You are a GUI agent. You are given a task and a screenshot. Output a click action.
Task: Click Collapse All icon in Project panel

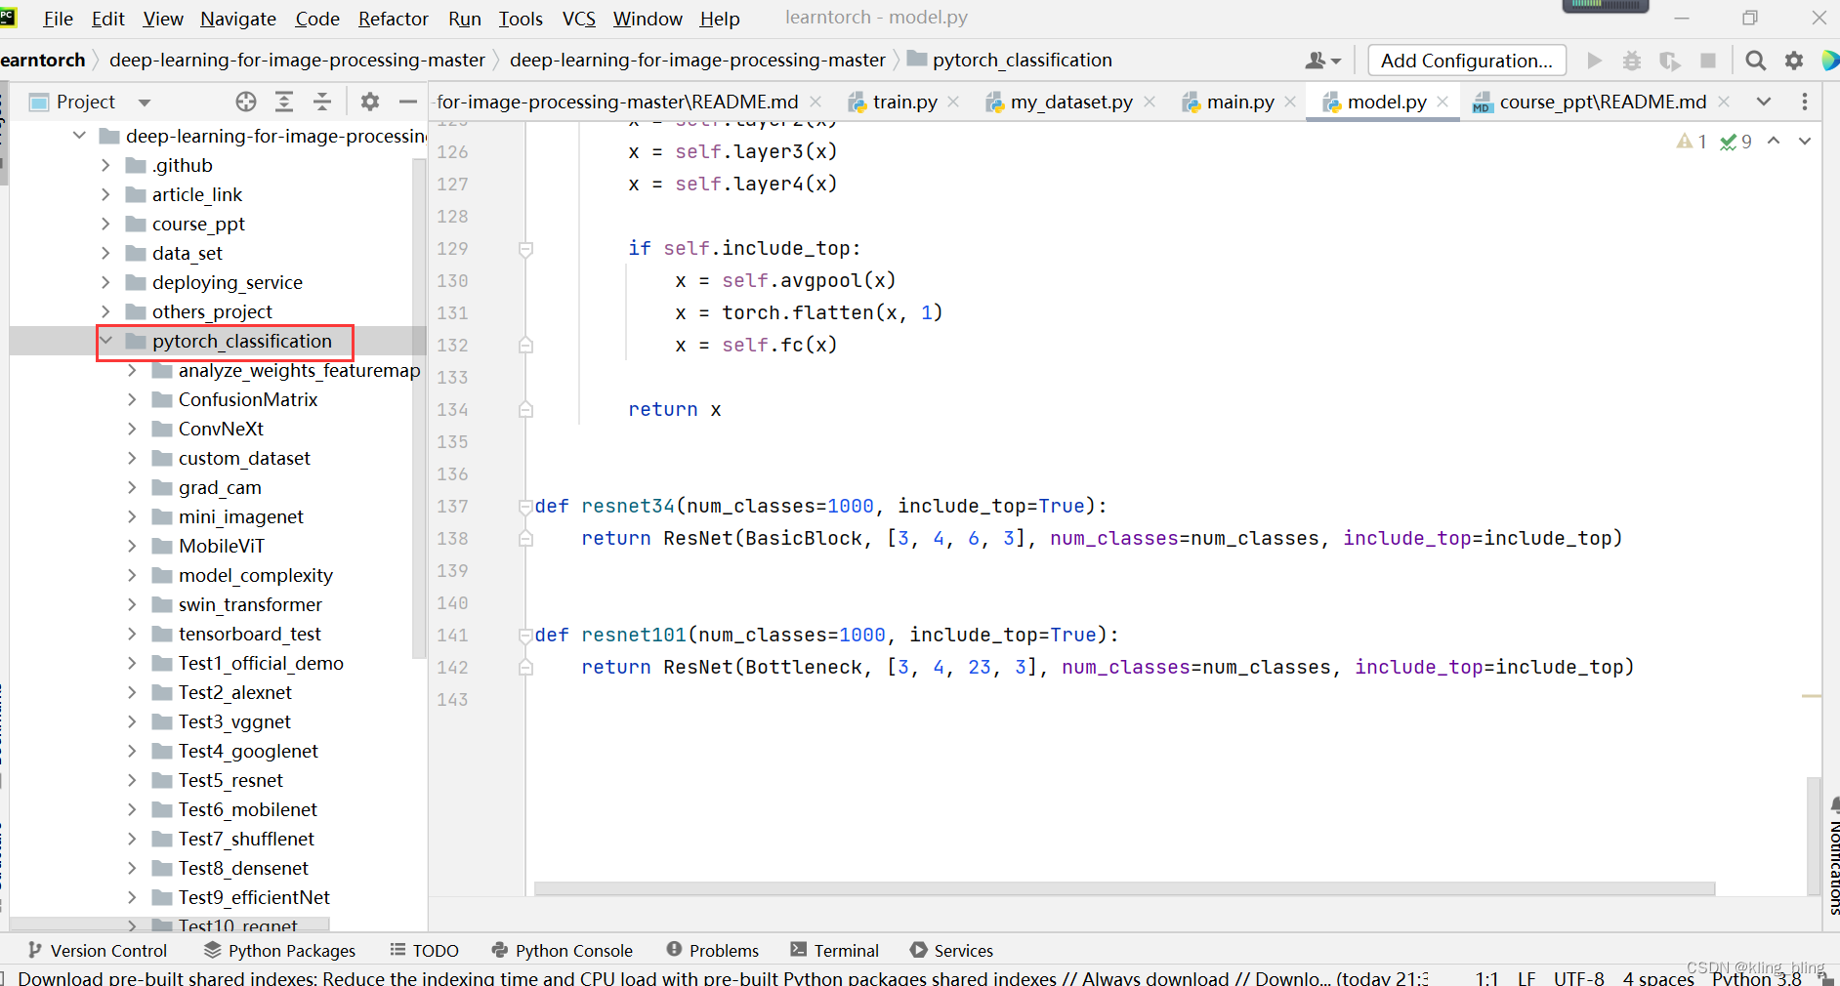tap(322, 102)
